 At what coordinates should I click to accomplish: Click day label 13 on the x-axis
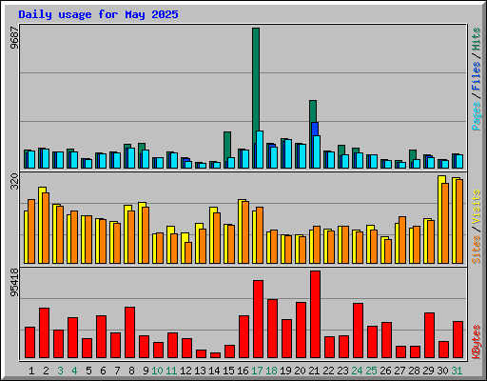click(x=200, y=371)
